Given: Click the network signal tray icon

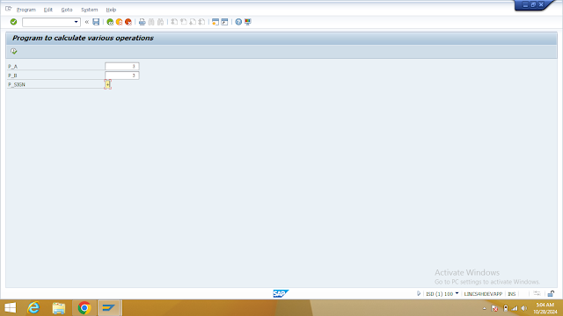Looking at the screenshot, I should pos(515,308).
